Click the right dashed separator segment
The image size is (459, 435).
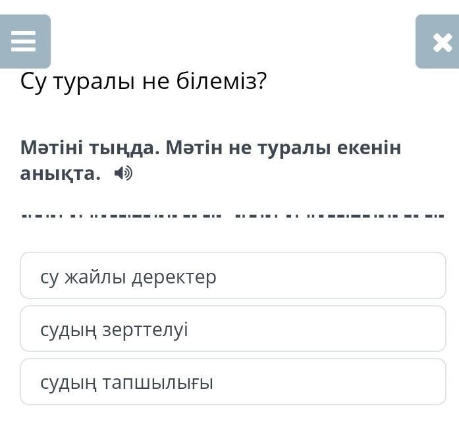pos(340,216)
